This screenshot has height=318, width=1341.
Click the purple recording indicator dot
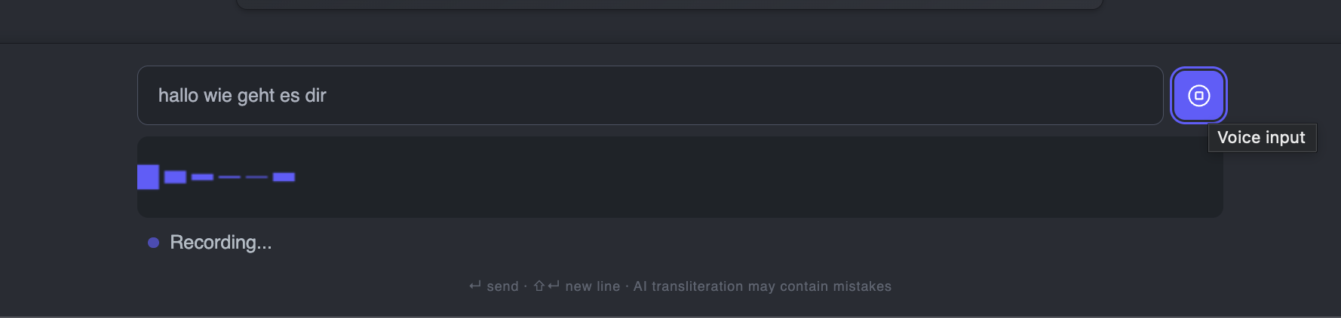[x=153, y=243]
